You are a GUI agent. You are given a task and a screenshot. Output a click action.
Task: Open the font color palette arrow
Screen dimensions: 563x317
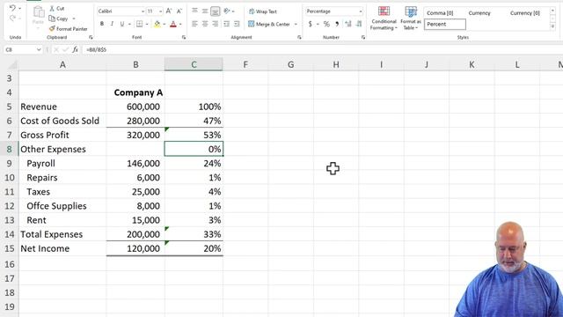tap(180, 24)
